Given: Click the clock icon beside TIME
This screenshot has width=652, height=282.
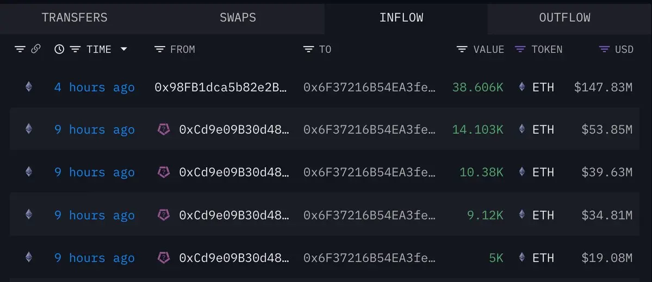Looking at the screenshot, I should (59, 49).
